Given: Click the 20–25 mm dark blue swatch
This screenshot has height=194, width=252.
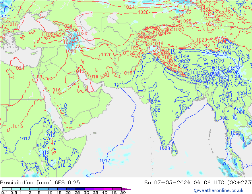Looking at the screenshot, I should pyautogui.click(x=71, y=189).
